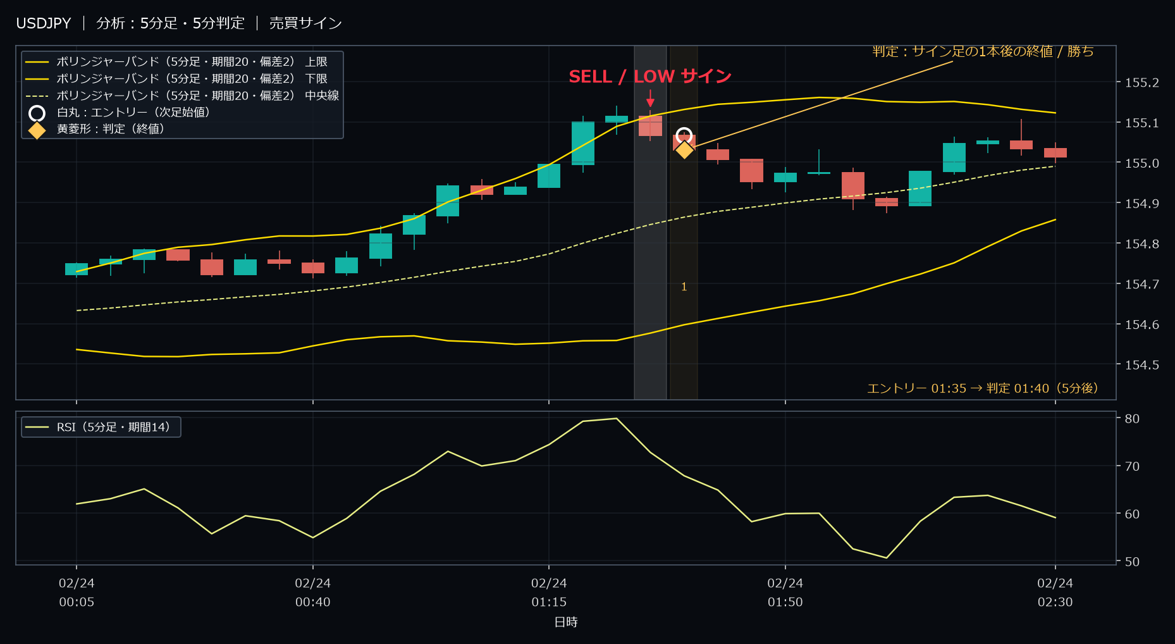Click the 154.5 price axis label
The width and height of the screenshot is (1175, 644).
1142,365
